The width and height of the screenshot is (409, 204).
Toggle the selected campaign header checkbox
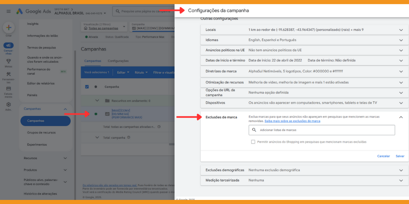click(87, 86)
